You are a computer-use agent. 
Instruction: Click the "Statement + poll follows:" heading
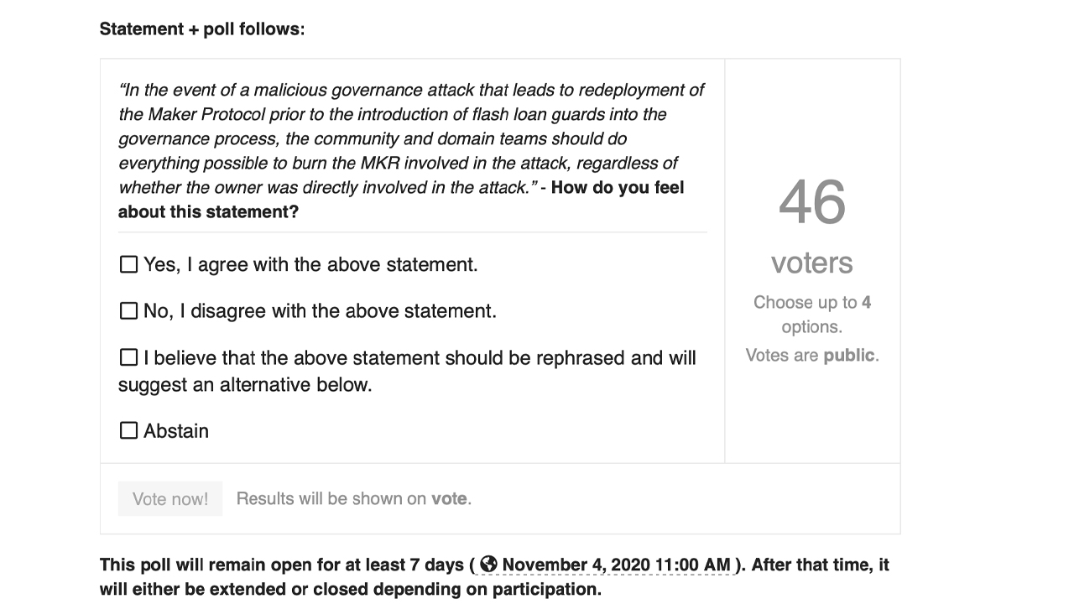tap(201, 29)
